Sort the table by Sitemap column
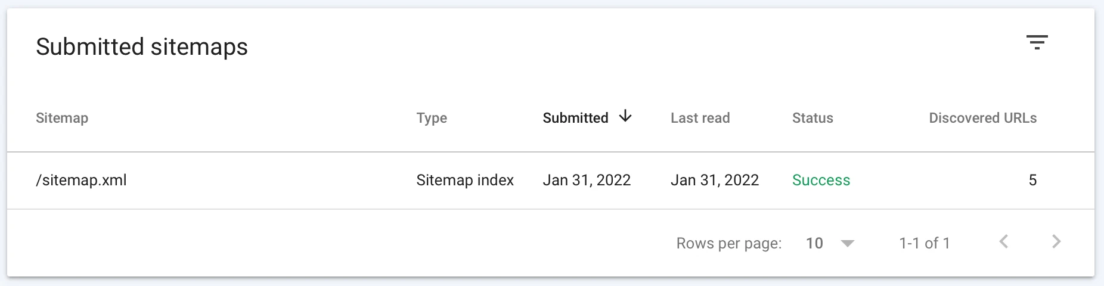 pyautogui.click(x=62, y=118)
